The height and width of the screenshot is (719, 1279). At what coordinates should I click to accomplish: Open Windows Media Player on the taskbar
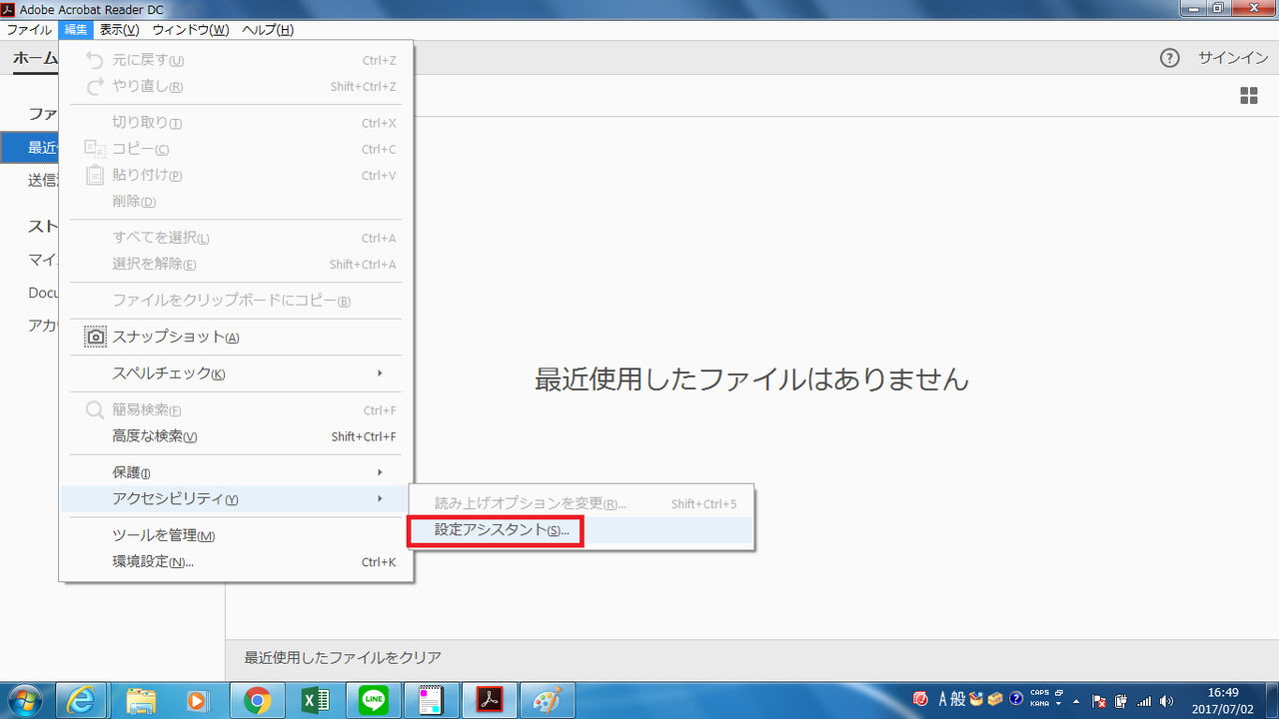click(197, 701)
